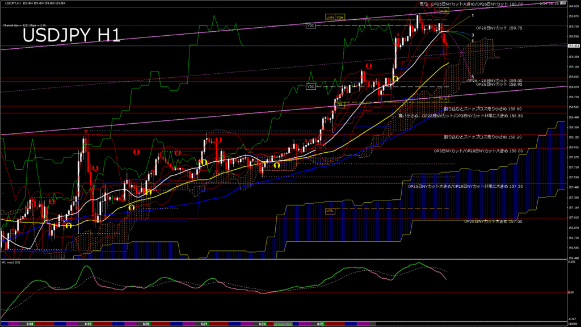Click the macd (12) indicator label
Image resolution: width=581 pixels, height=327 pixels.
tap(11, 263)
